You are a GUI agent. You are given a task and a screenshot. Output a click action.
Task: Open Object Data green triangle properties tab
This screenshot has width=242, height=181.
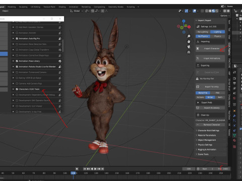coord(234,135)
